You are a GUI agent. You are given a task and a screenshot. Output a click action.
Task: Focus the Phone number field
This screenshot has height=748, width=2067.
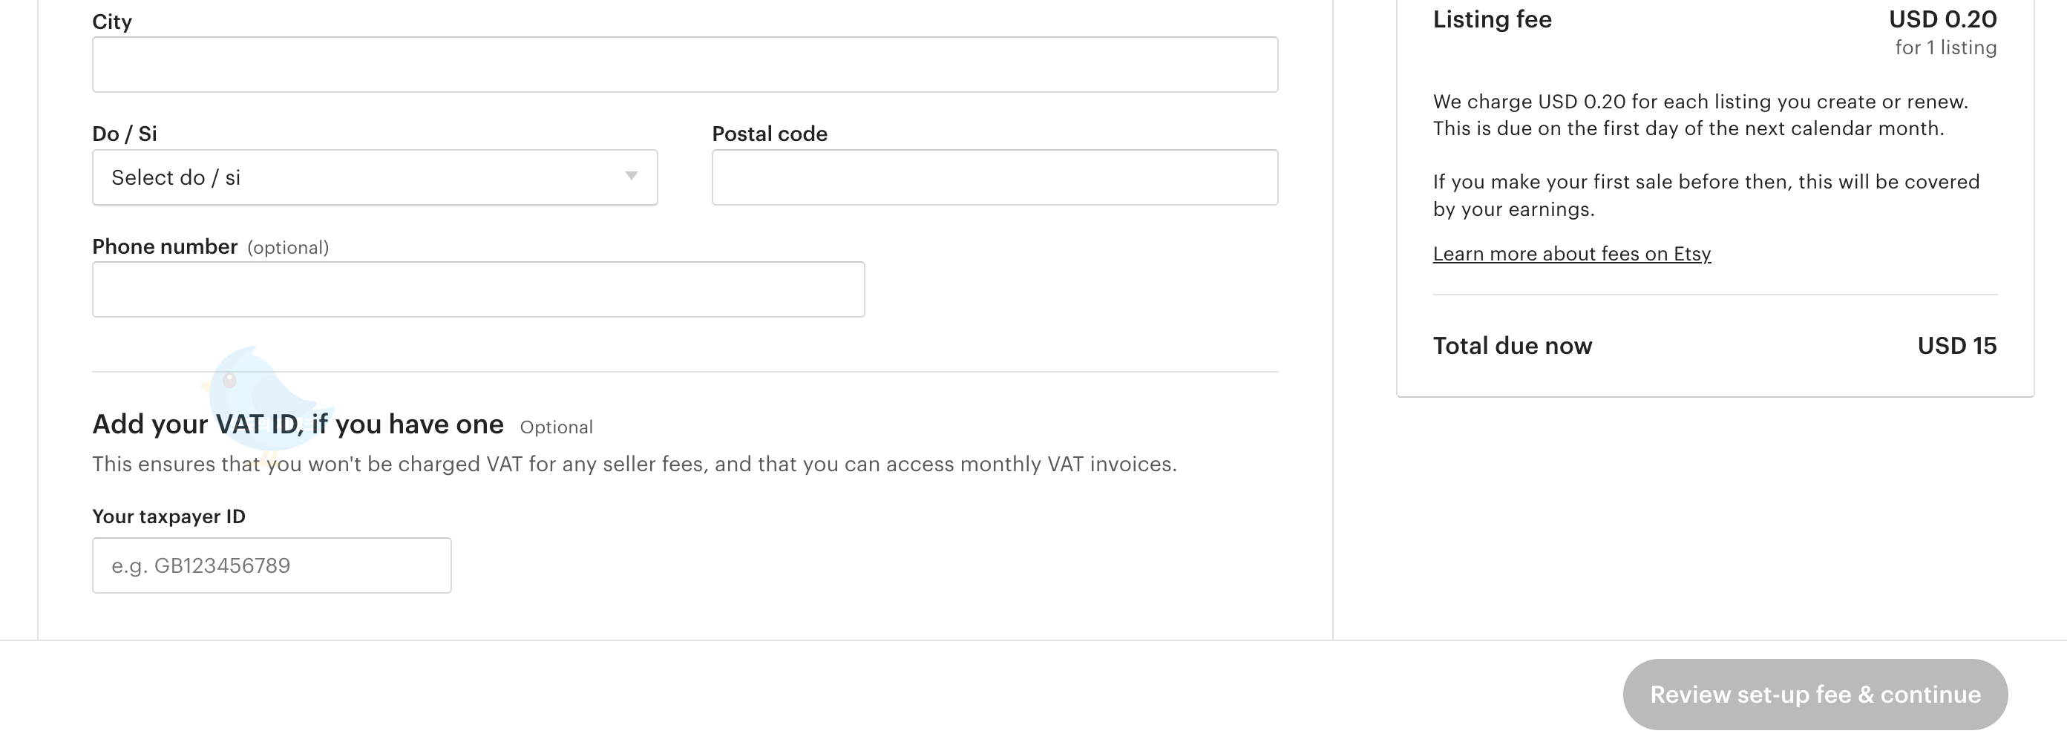(x=478, y=288)
